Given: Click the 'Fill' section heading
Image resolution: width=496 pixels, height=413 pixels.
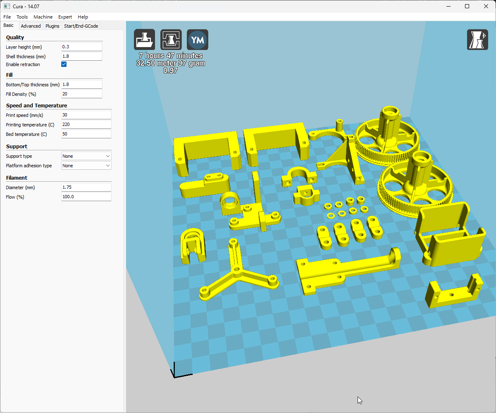Looking at the screenshot, I should coord(9,75).
